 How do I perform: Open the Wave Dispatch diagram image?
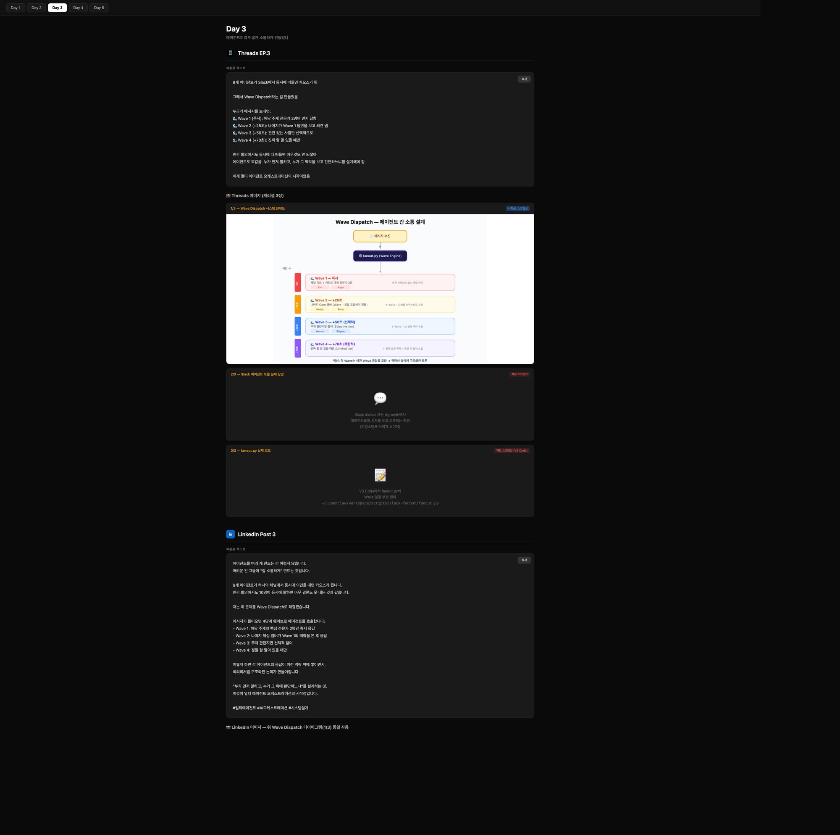point(380,289)
